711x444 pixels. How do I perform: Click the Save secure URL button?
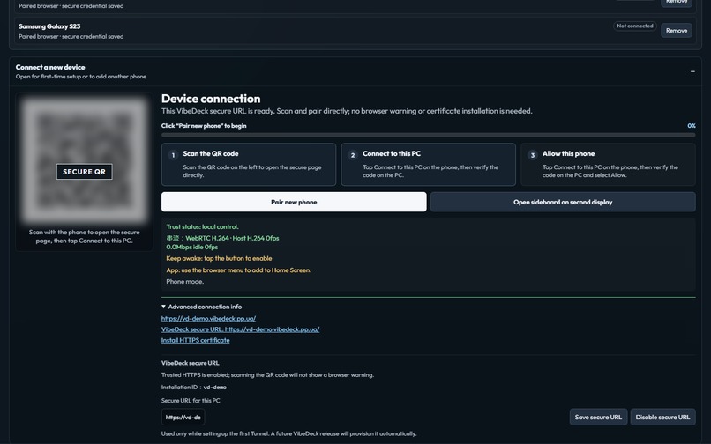coord(598,418)
